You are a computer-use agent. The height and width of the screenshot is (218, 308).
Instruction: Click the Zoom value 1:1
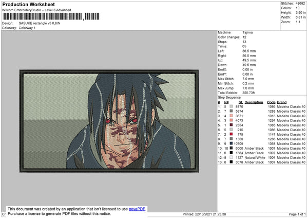pyautogui.click(x=298, y=22)
